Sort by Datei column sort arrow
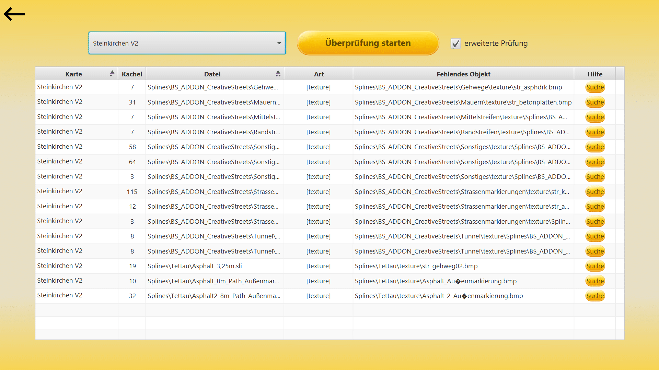Viewport: 659px width, 370px height. coord(278,74)
